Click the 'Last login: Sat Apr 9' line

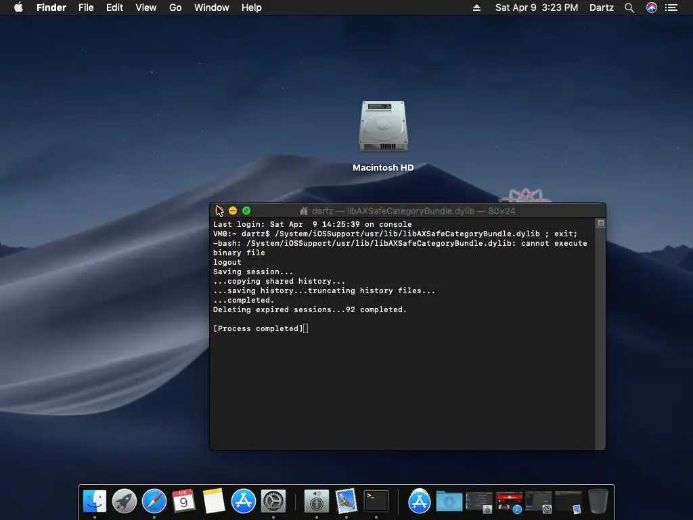(x=313, y=224)
